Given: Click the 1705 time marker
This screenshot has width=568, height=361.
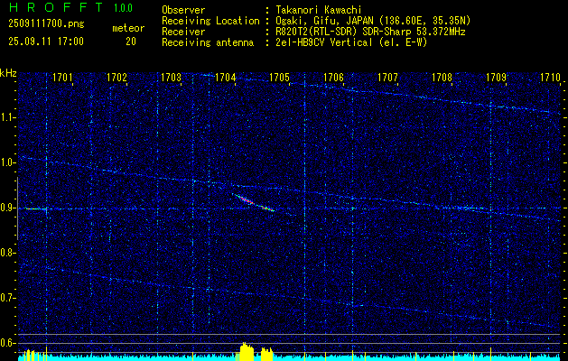Looking at the screenshot, I should point(280,78).
